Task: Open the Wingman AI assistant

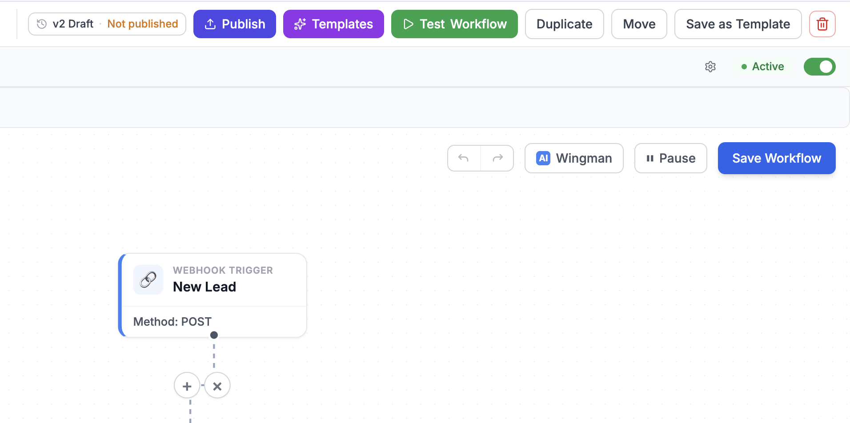Action: (574, 158)
